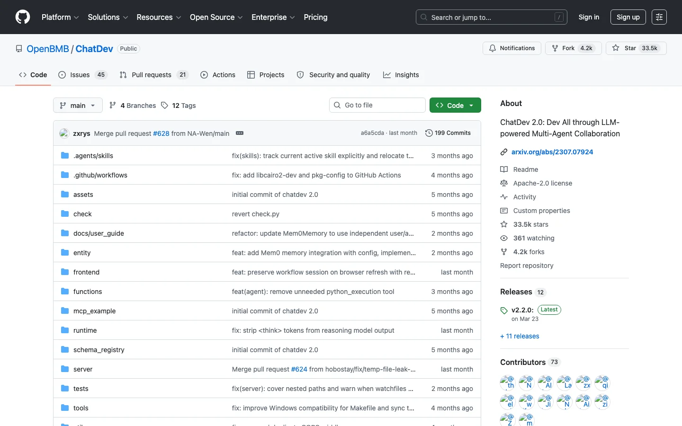Viewport: 682px width, 426px height.
Task: Click the folder icon for docs/user_guide
Action: coord(65,233)
